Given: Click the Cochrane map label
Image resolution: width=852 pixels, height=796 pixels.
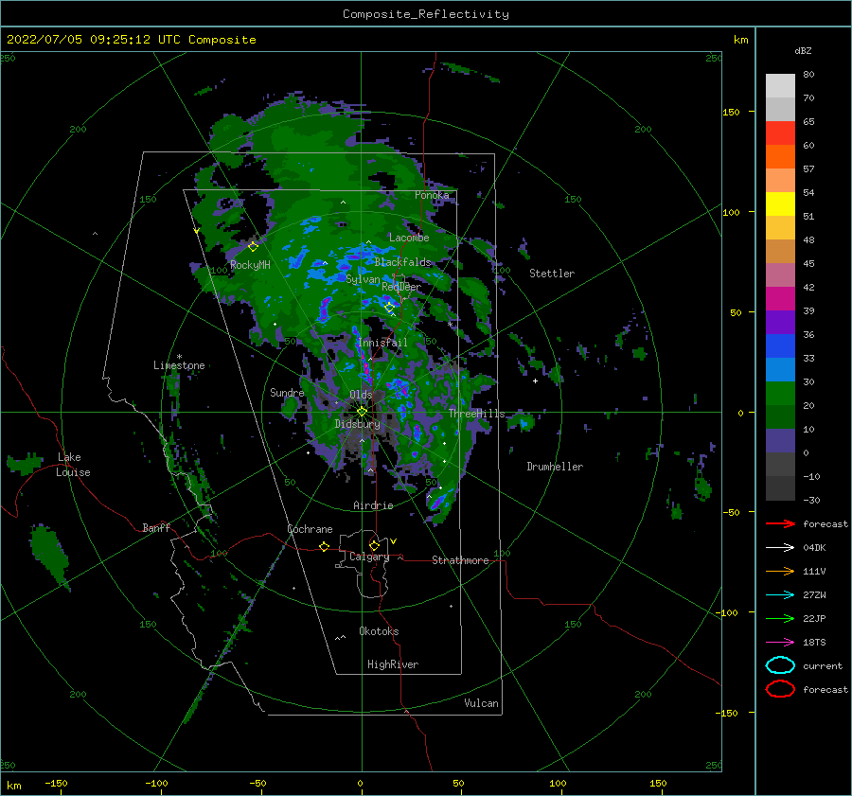Looking at the screenshot, I should pos(310,529).
